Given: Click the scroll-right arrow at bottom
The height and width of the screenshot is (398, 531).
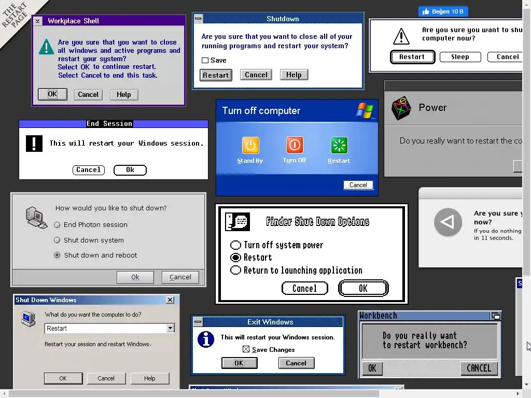Looking at the screenshot, I should (518, 394).
